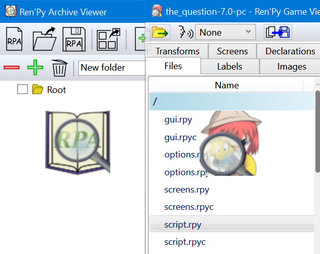Screen dimensions: 320x254
Task: Click the Game Viewer title bar icon
Action: point(156,11)
